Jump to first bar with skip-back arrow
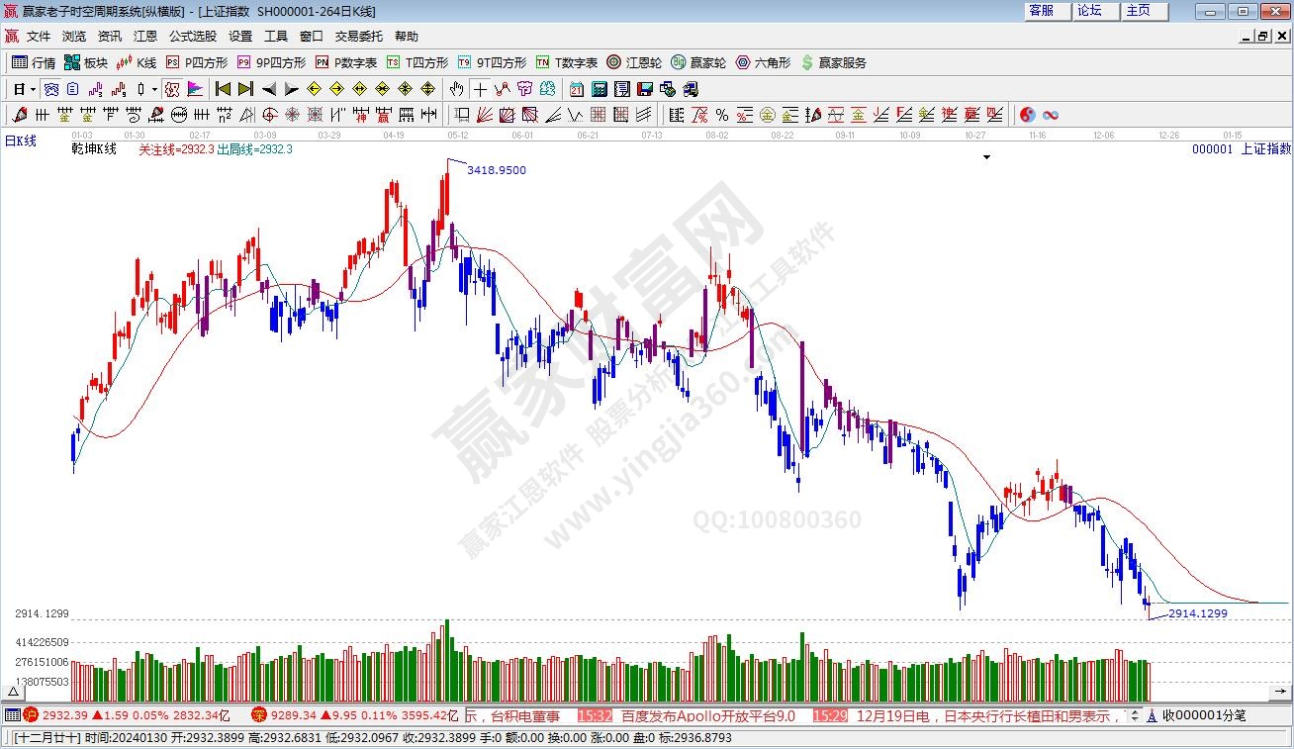This screenshot has height=749, width=1294. 223,89
